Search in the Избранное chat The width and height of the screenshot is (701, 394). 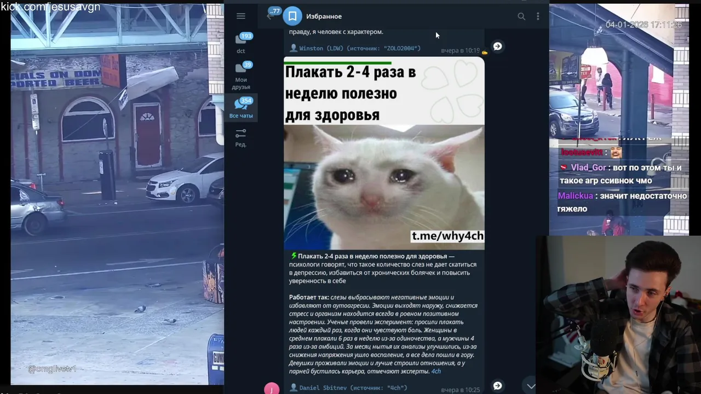[x=521, y=16]
